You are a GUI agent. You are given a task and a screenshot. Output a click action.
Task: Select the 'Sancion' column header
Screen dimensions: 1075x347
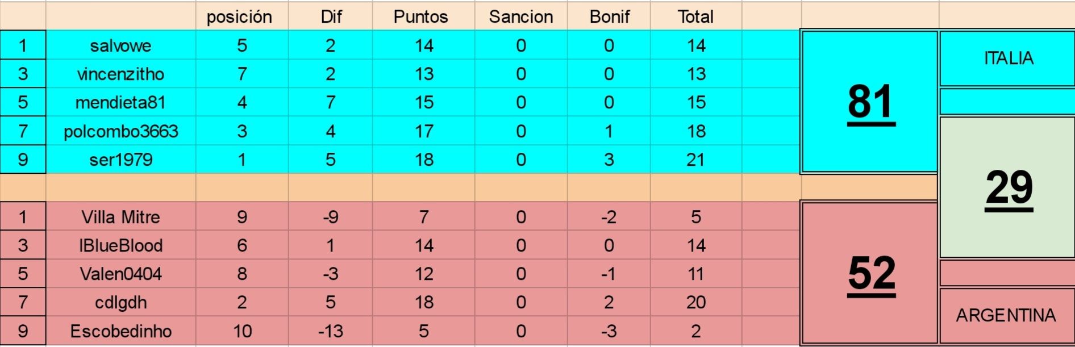tap(521, 16)
